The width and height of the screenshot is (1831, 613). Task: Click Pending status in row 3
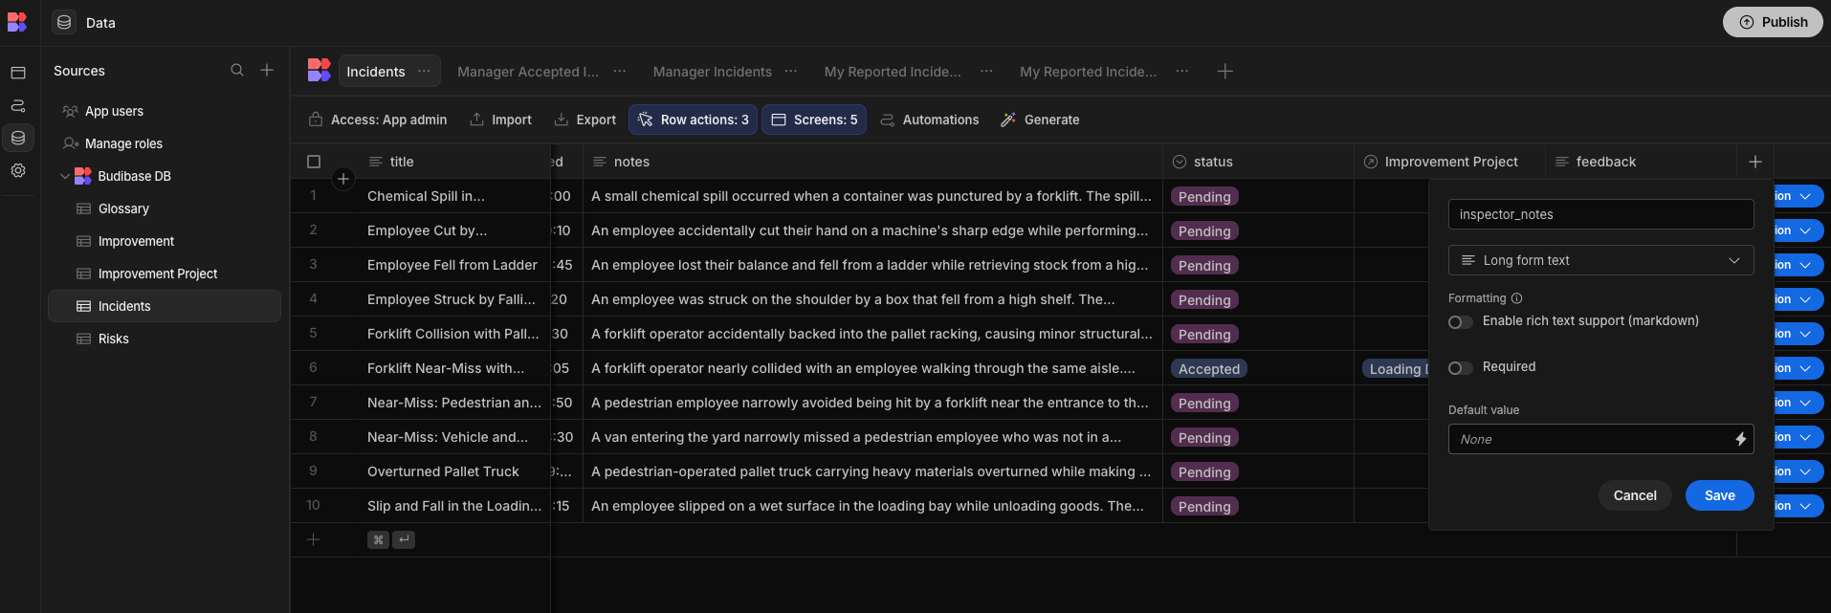[x=1204, y=266]
